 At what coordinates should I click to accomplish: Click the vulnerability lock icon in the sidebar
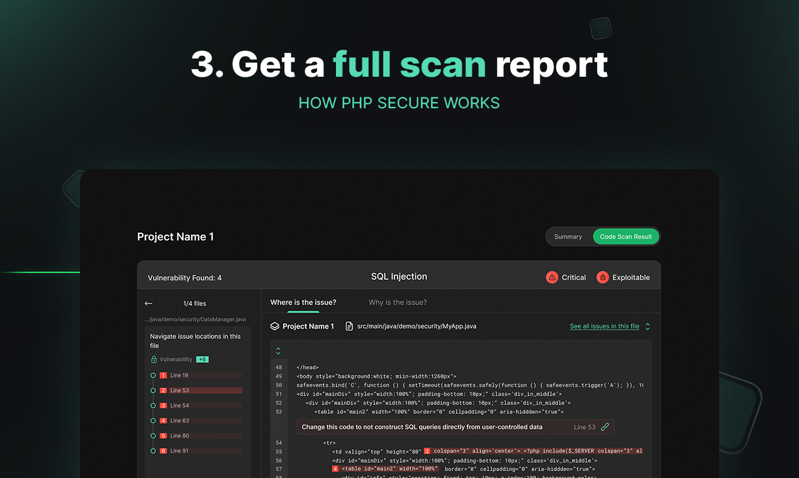click(155, 359)
